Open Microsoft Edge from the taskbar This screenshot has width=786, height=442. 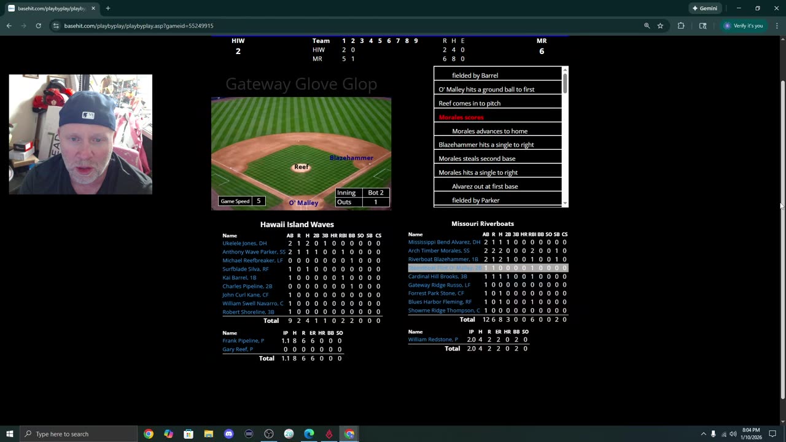(x=309, y=434)
